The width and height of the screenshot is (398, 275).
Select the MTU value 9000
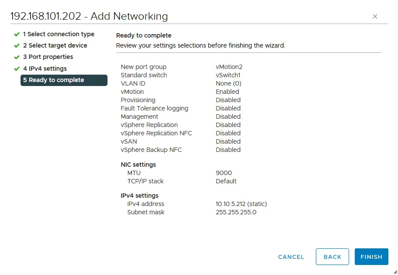coord(224,173)
